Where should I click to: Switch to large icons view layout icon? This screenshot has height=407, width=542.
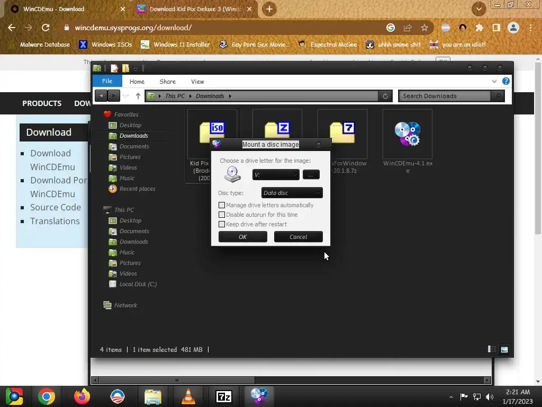[504, 349]
